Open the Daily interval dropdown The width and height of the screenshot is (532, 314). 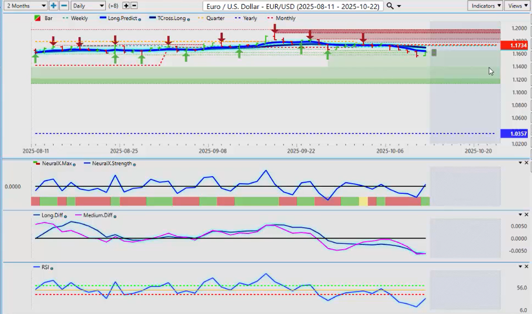tap(88, 5)
